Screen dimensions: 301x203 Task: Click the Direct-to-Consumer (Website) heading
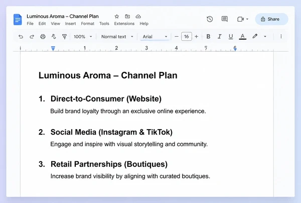[106, 99]
